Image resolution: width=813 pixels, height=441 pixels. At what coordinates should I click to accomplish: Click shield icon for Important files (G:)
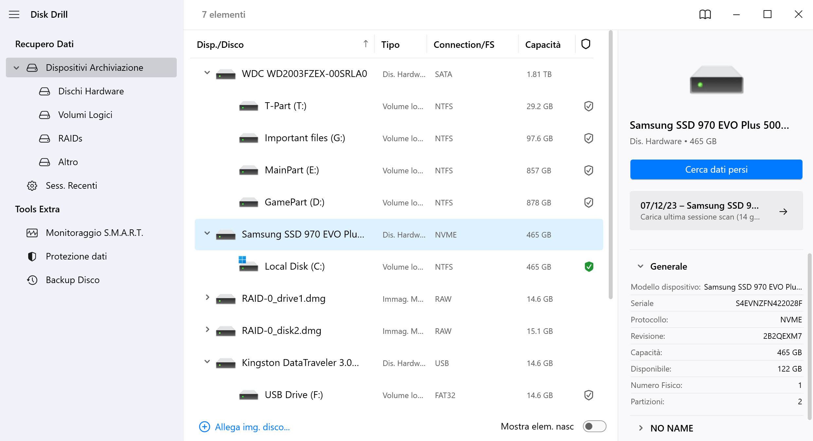pos(588,138)
